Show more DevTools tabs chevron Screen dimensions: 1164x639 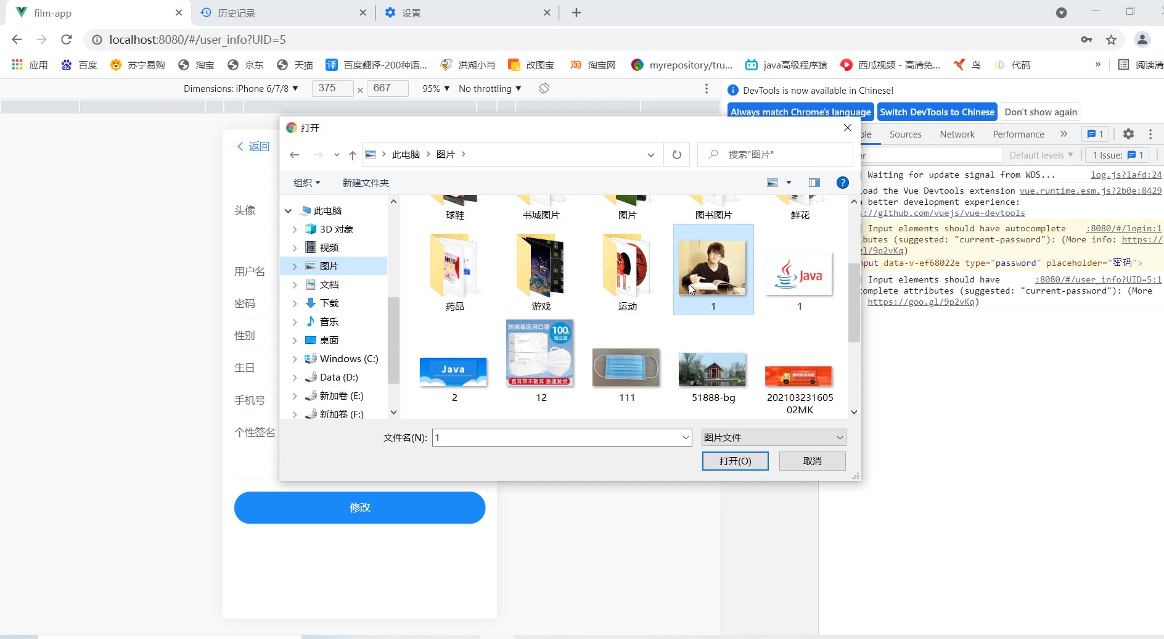coord(1064,134)
